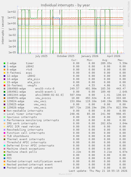This screenshot has height=177, width=131.
Task: Click the swatch next to Local timer interrupts
Action: pyautogui.click(x=4, y=114)
